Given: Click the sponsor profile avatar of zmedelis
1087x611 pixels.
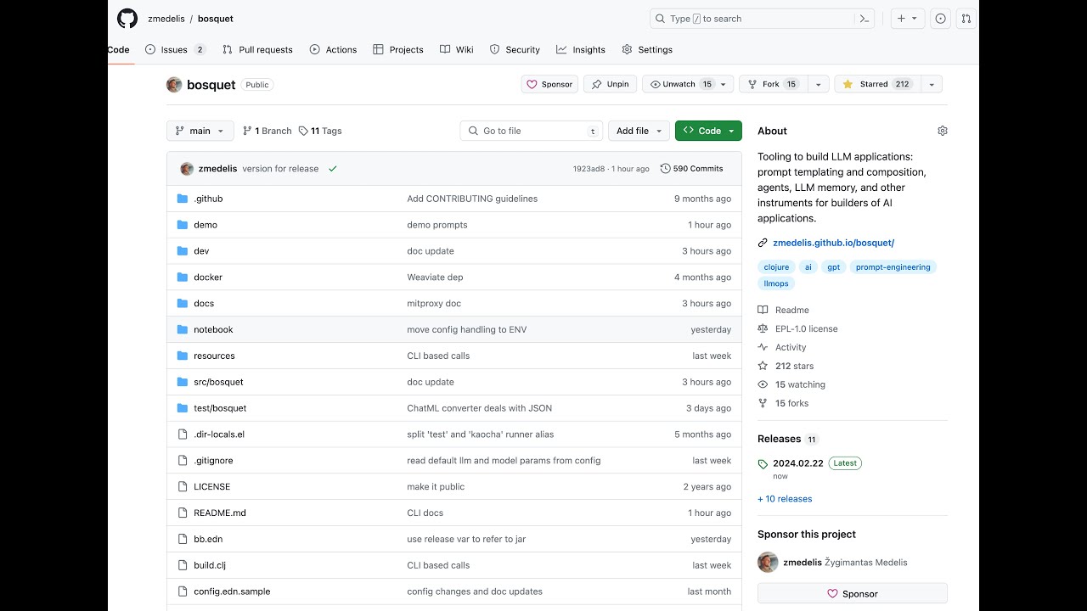Looking at the screenshot, I should [x=768, y=563].
